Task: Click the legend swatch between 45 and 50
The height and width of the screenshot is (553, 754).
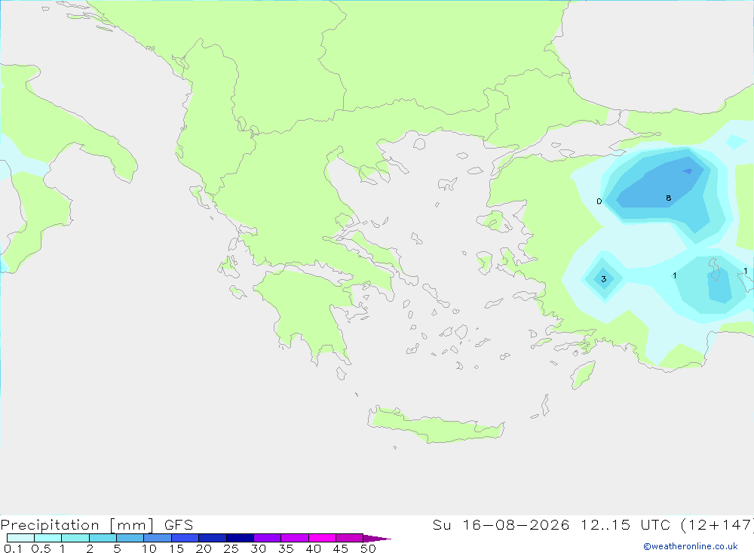Action: (349, 538)
